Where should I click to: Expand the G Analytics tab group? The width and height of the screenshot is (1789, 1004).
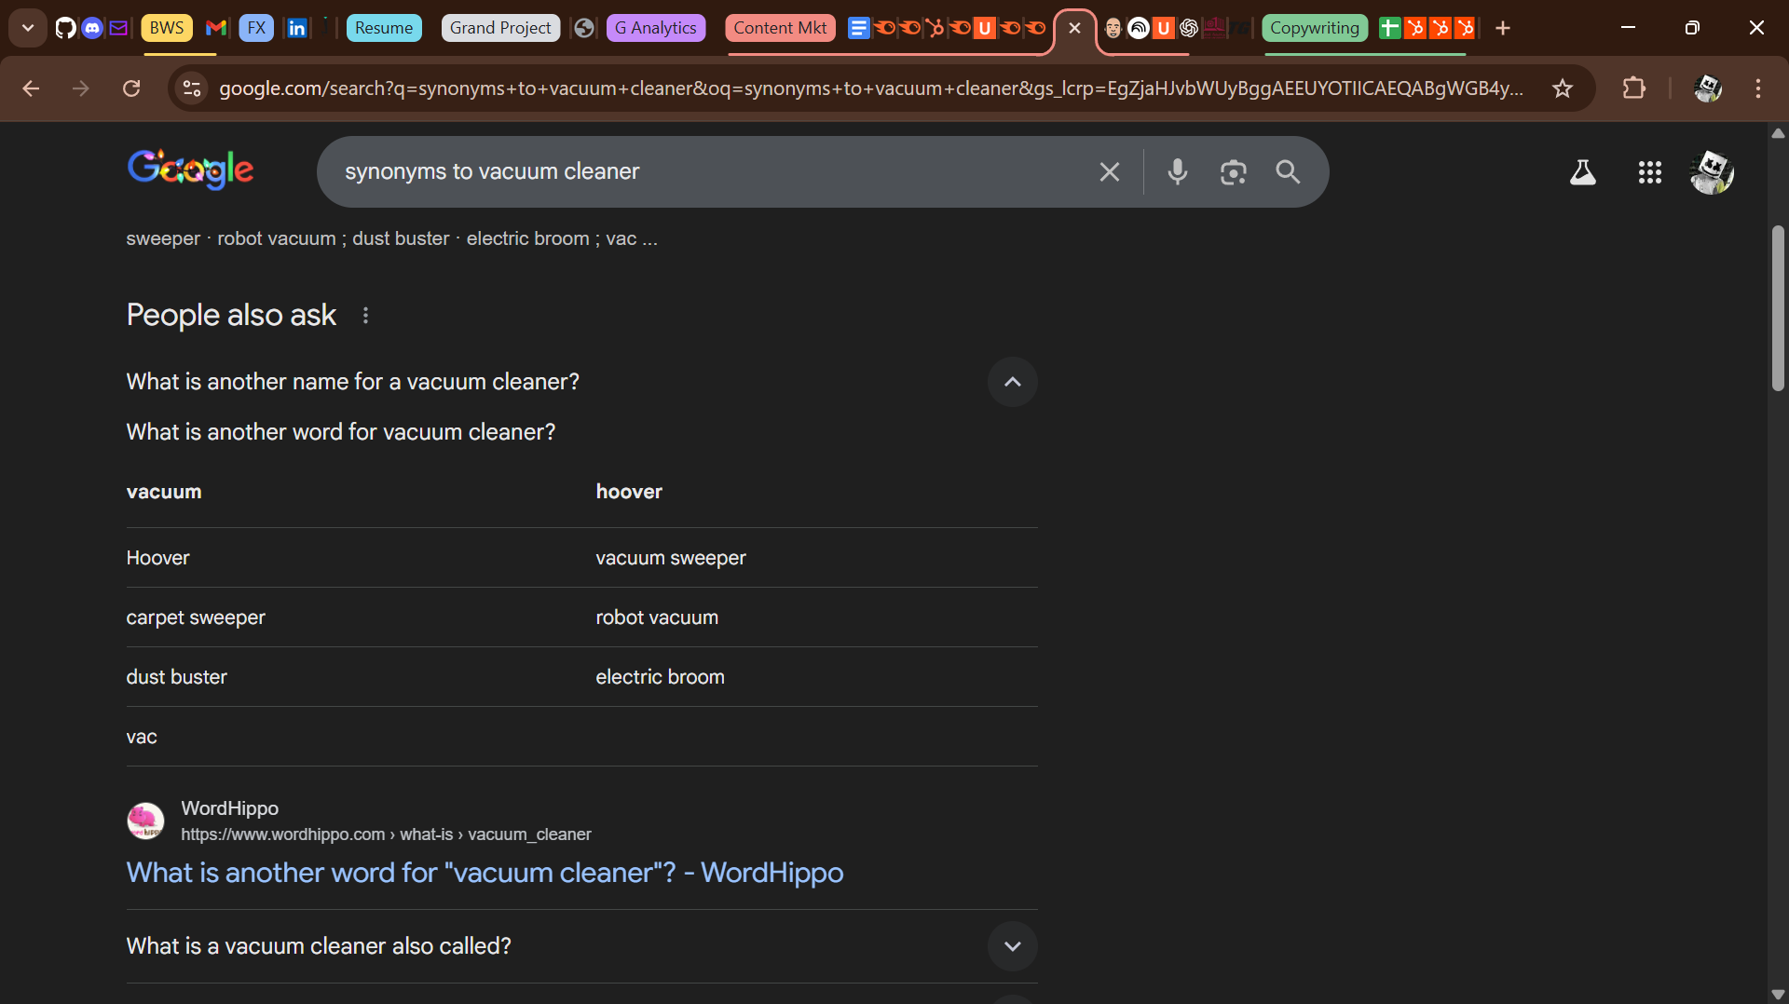(655, 28)
